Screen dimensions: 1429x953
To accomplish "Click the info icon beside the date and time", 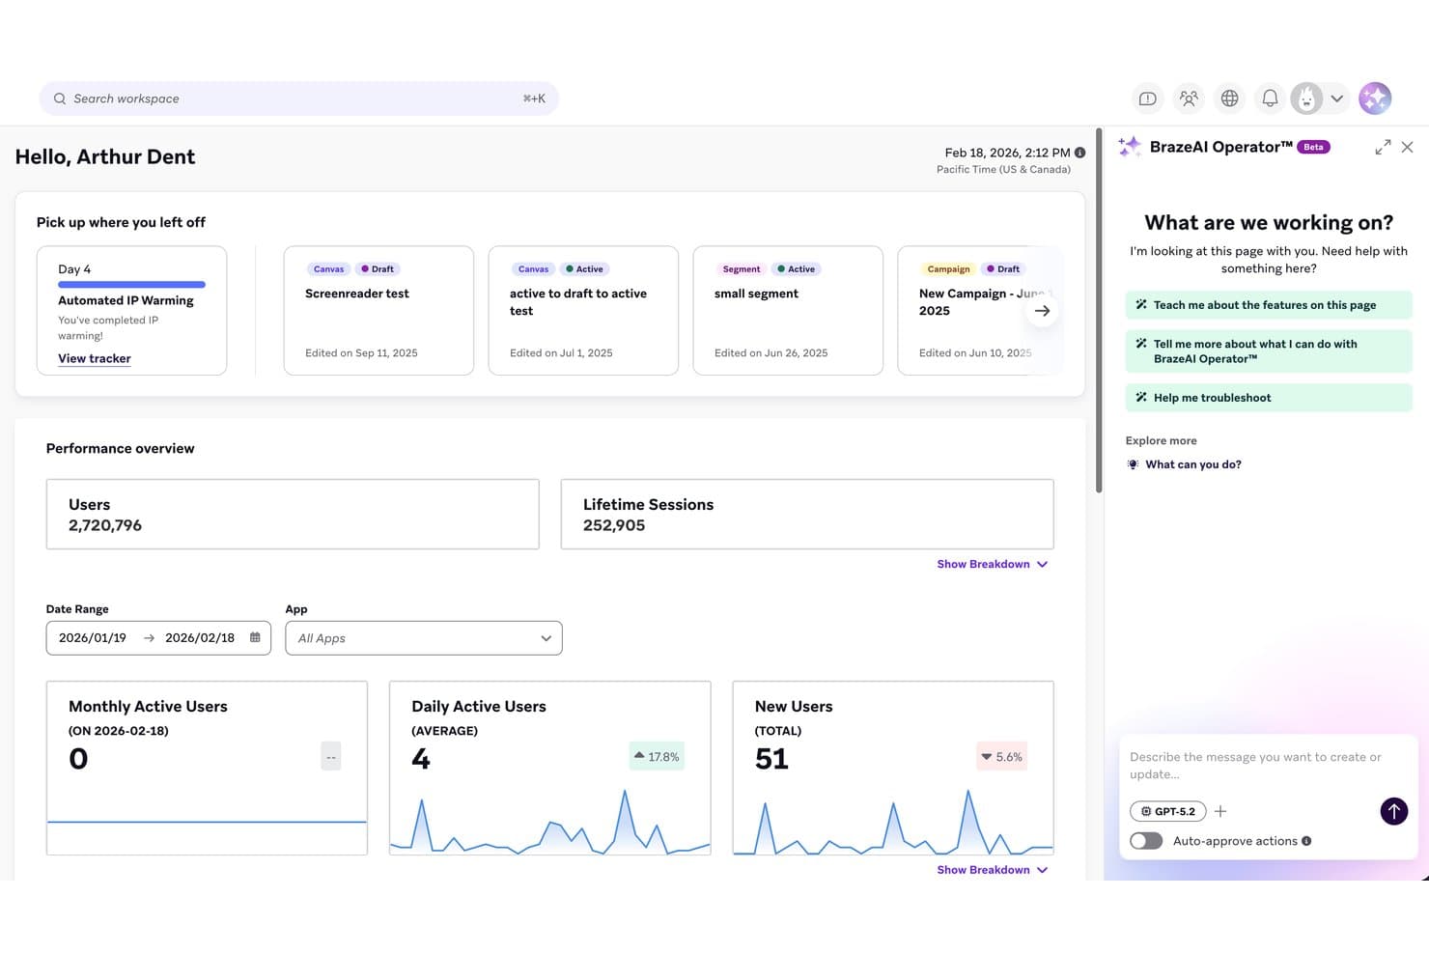I will [x=1079, y=153].
